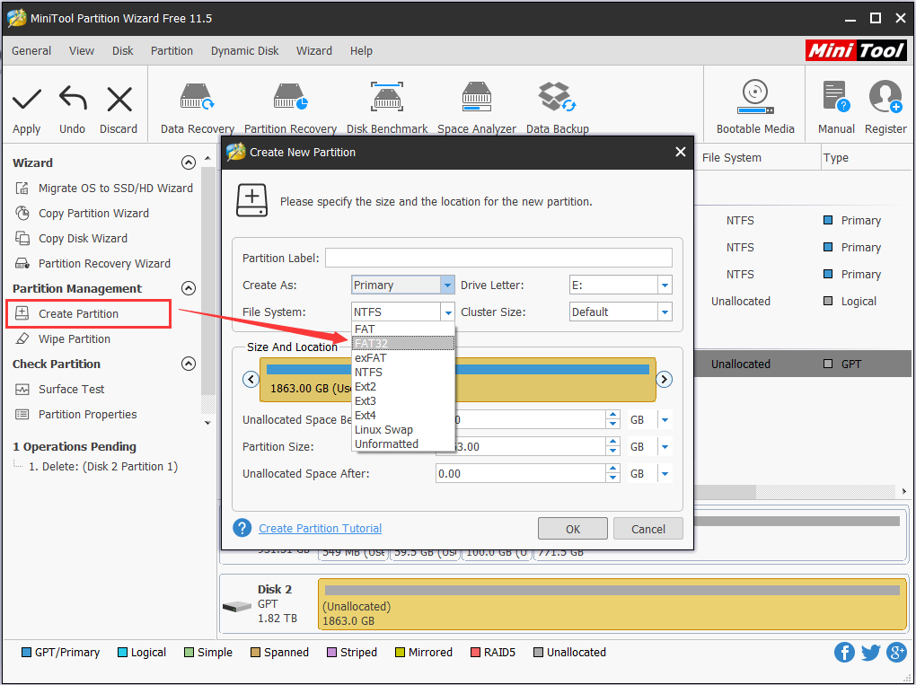Choose FAT32 from file system list
Screen dimensions: 916x685
[x=403, y=343]
